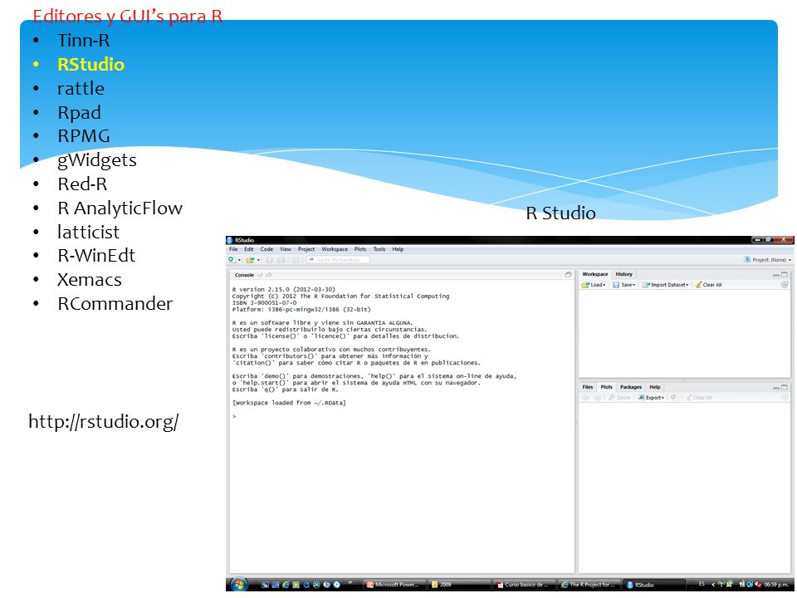Open the Save workspace dropdown
The image size is (797, 598).
(624, 285)
